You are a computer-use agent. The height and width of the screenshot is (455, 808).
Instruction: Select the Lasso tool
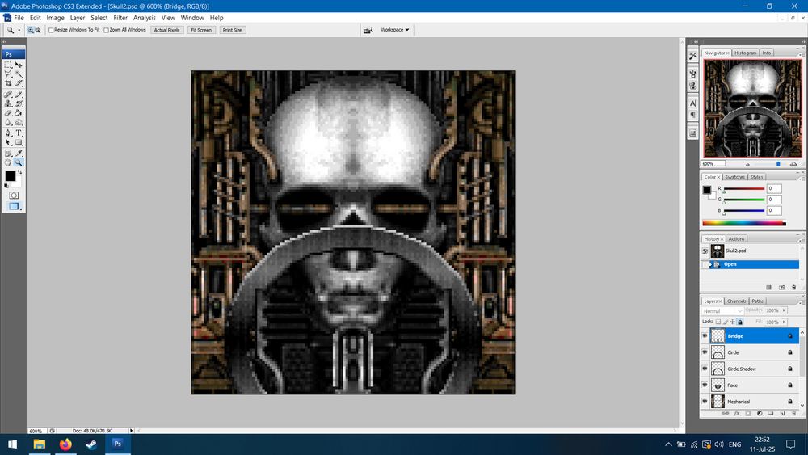point(8,74)
